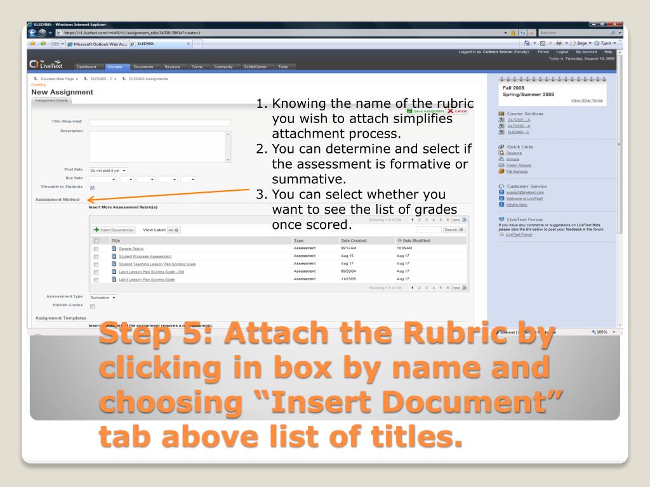Image resolution: width=650 pixels, height=487 pixels.
Task: Open the View Label All dropdown
Action: click(x=173, y=230)
